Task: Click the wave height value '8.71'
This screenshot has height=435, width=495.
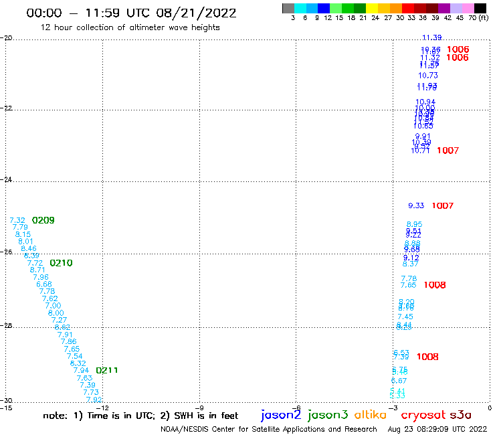Action: (x=37, y=270)
